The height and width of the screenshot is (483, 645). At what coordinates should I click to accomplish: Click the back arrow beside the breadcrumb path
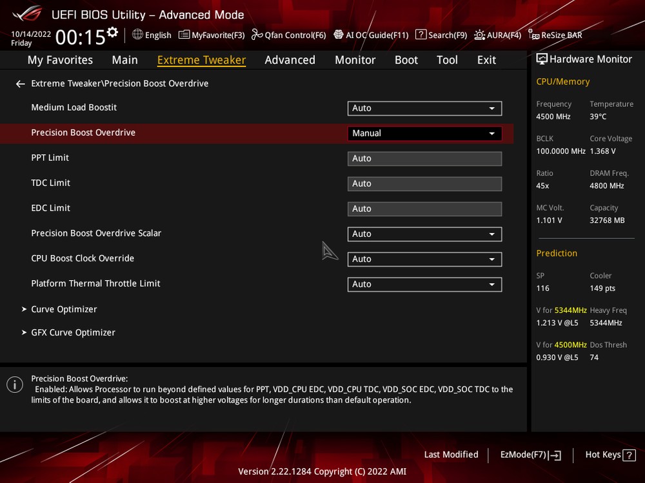[21, 84]
